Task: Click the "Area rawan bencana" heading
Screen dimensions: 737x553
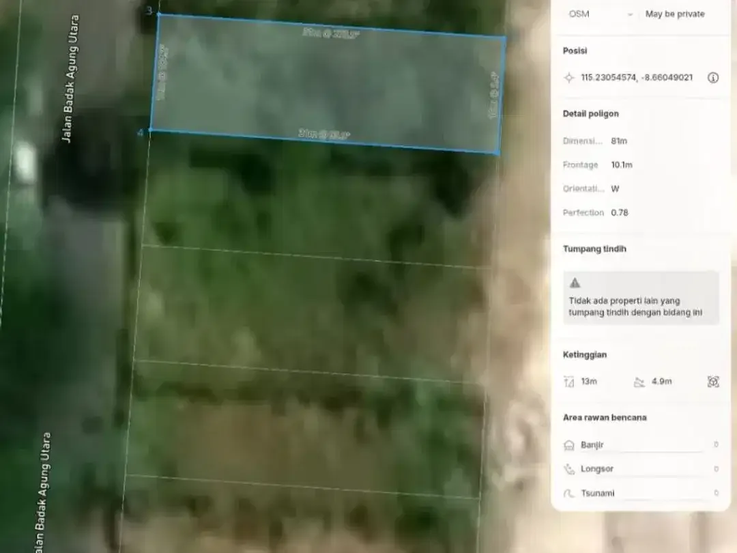Action: [605, 418]
